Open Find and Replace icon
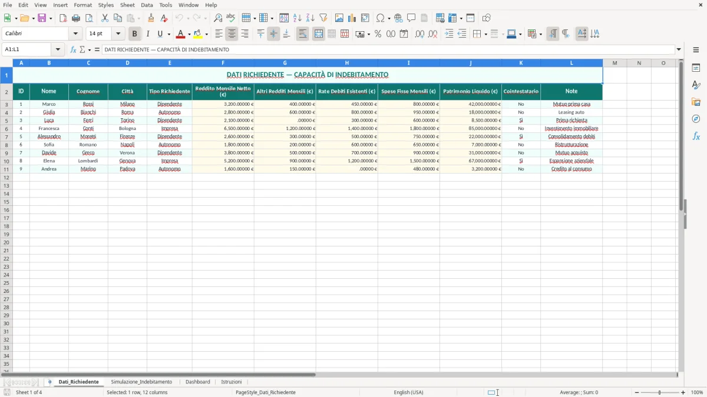 coord(218,18)
